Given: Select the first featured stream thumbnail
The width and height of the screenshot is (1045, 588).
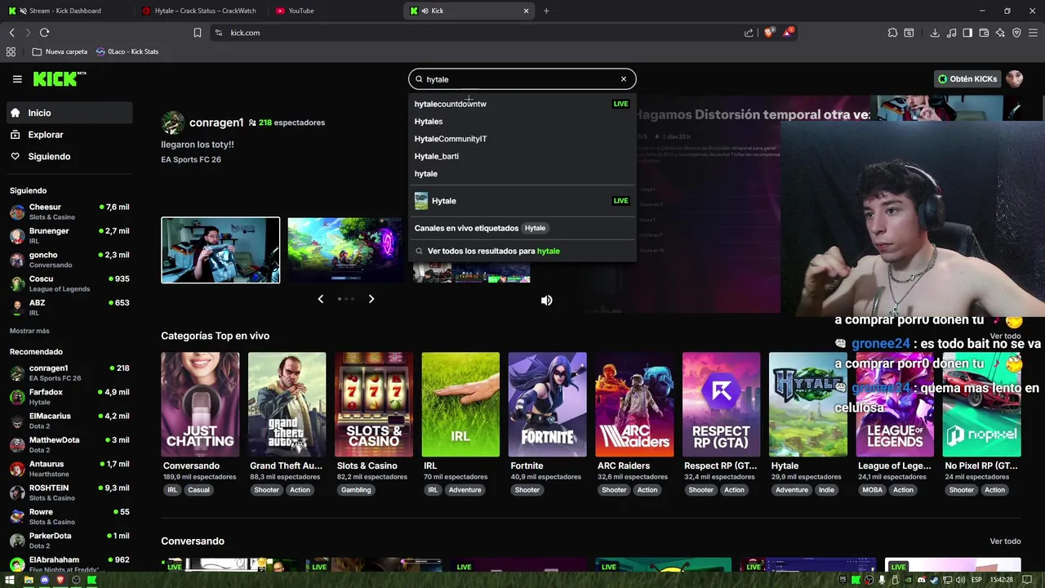Looking at the screenshot, I should point(220,250).
